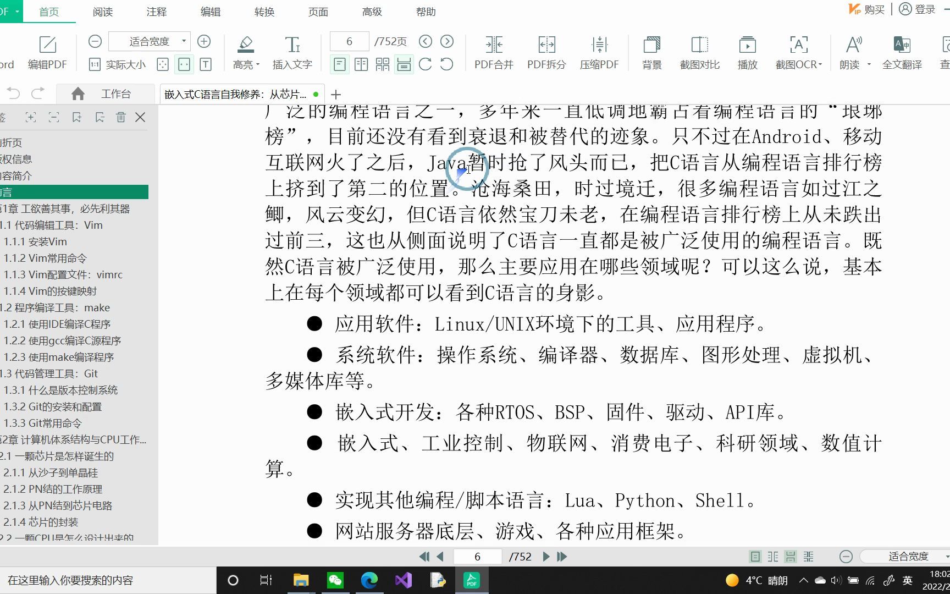
Task: Click the zoom out minus icon in toolbar
Action: [x=95, y=41]
